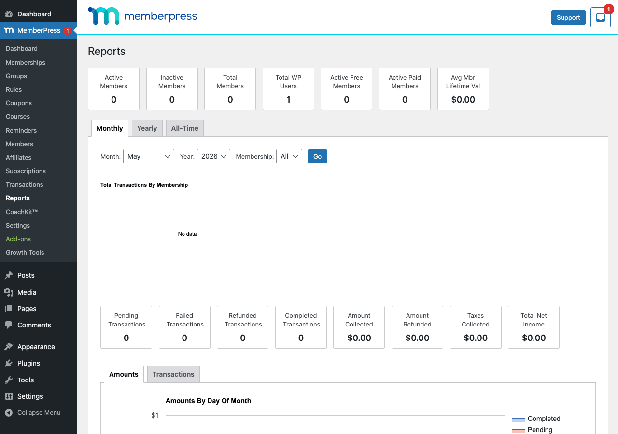Image resolution: width=618 pixels, height=434 pixels.
Task: Click the Pending Transactions card
Action: point(126,327)
